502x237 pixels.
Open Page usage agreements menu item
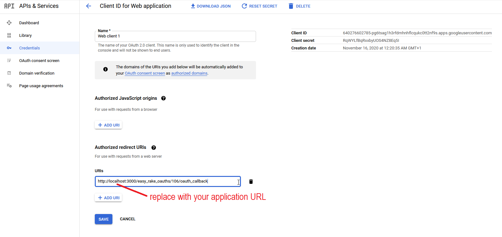(x=41, y=86)
